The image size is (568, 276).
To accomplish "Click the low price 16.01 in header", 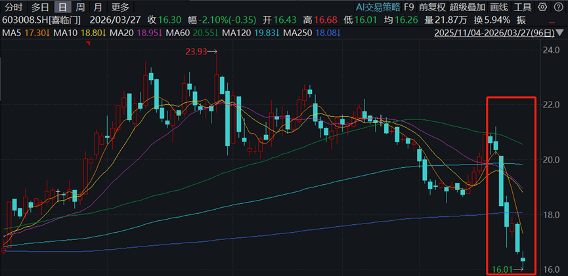I will [x=366, y=20].
